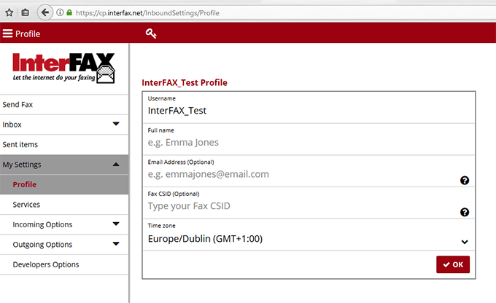The image size is (496, 303).
Task: Expand the Inbox menu arrow
Action: click(116, 124)
